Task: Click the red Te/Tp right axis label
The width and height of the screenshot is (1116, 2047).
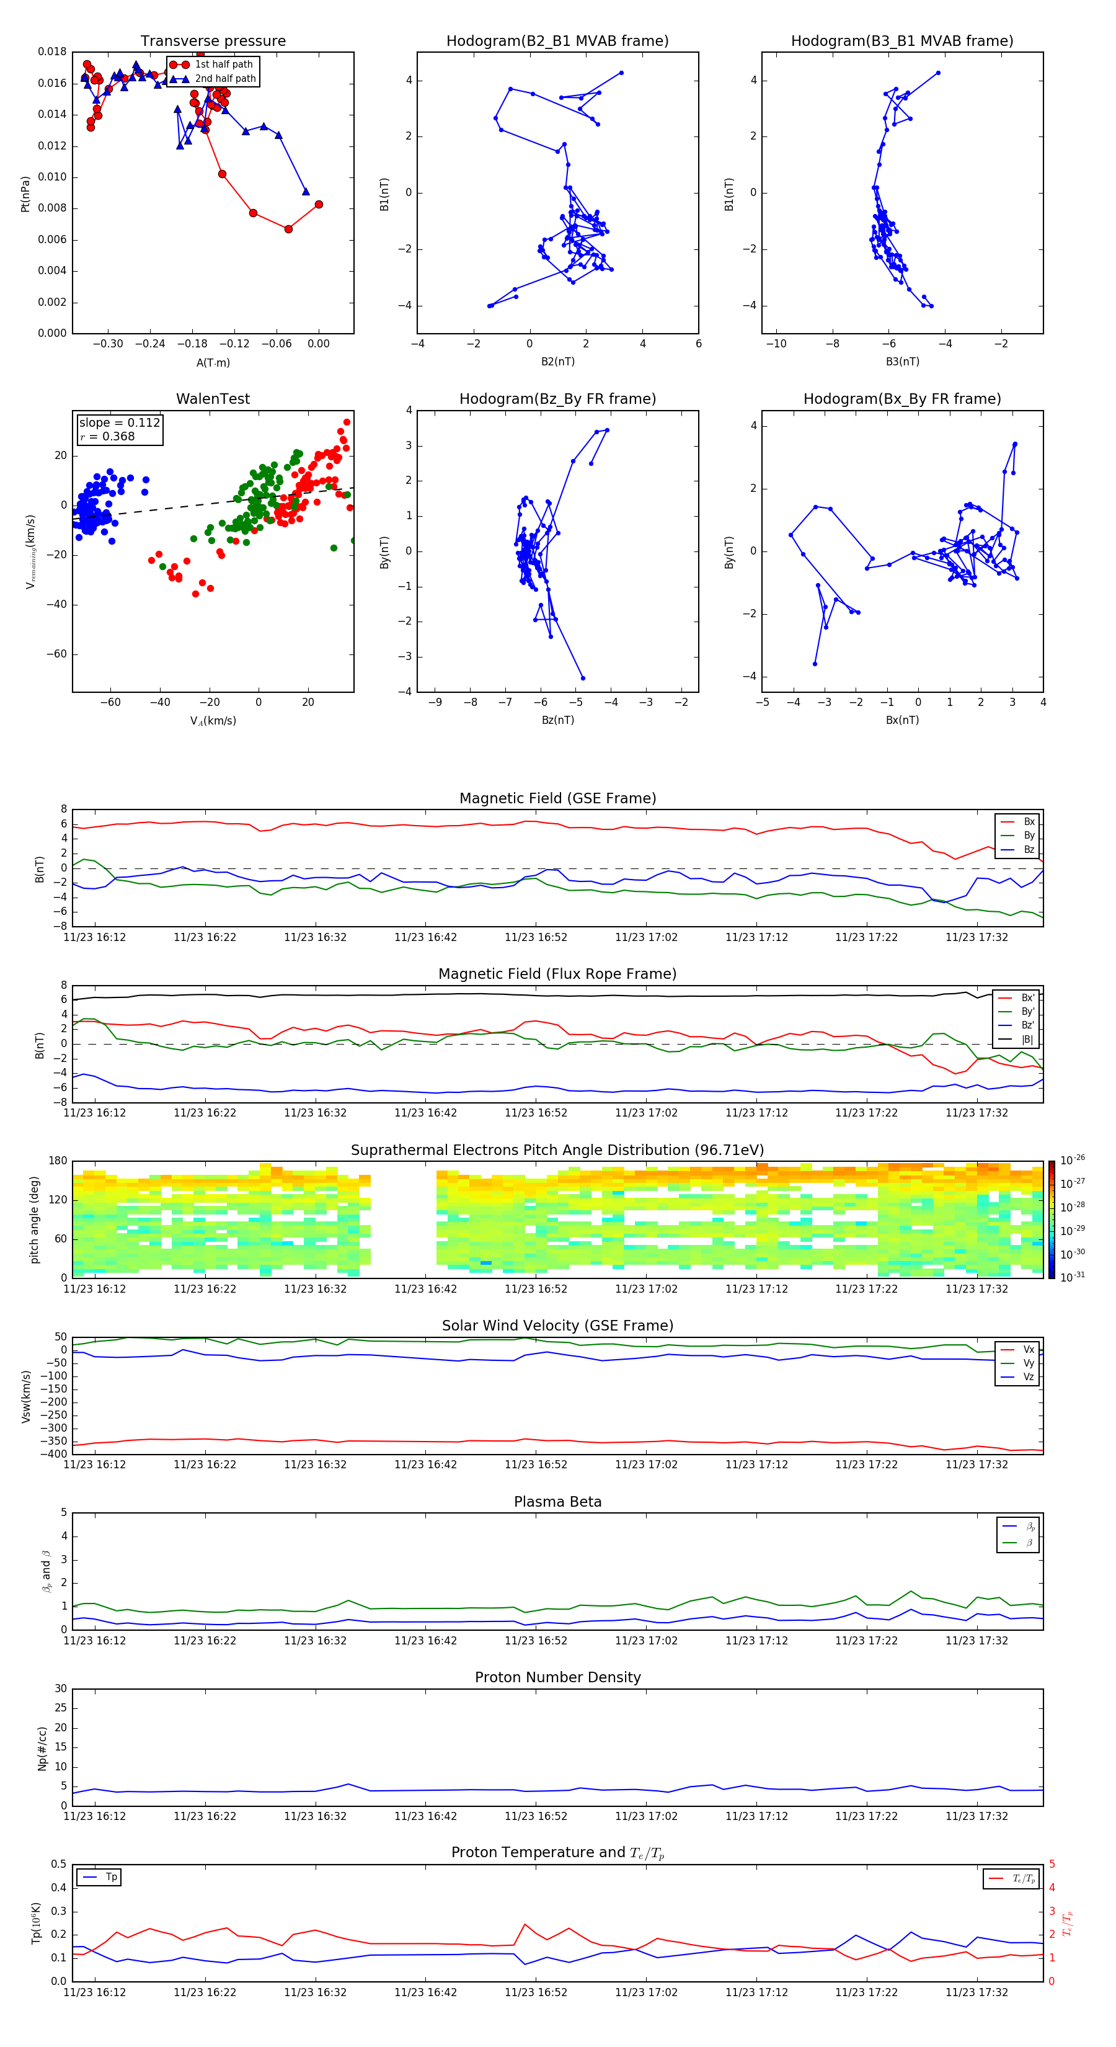Action: [1068, 1923]
